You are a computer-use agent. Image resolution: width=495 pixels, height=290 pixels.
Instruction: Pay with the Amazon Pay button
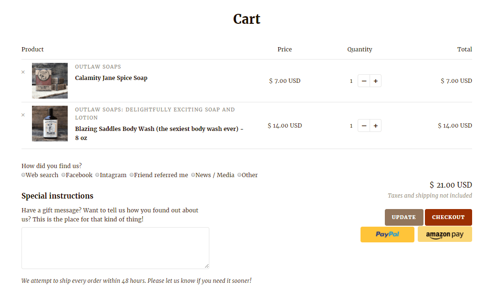click(x=445, y=234)
